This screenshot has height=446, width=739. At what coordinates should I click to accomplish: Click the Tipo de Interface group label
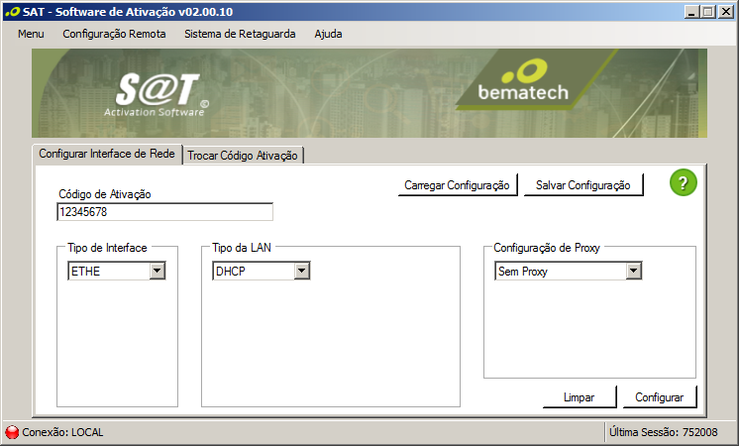107,248
